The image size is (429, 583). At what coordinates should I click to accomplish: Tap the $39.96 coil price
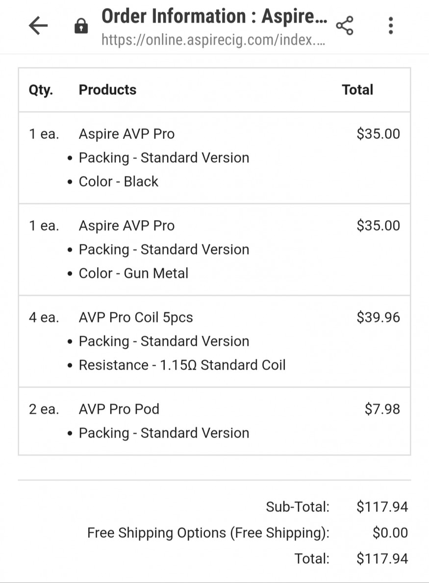coord(378,317)
